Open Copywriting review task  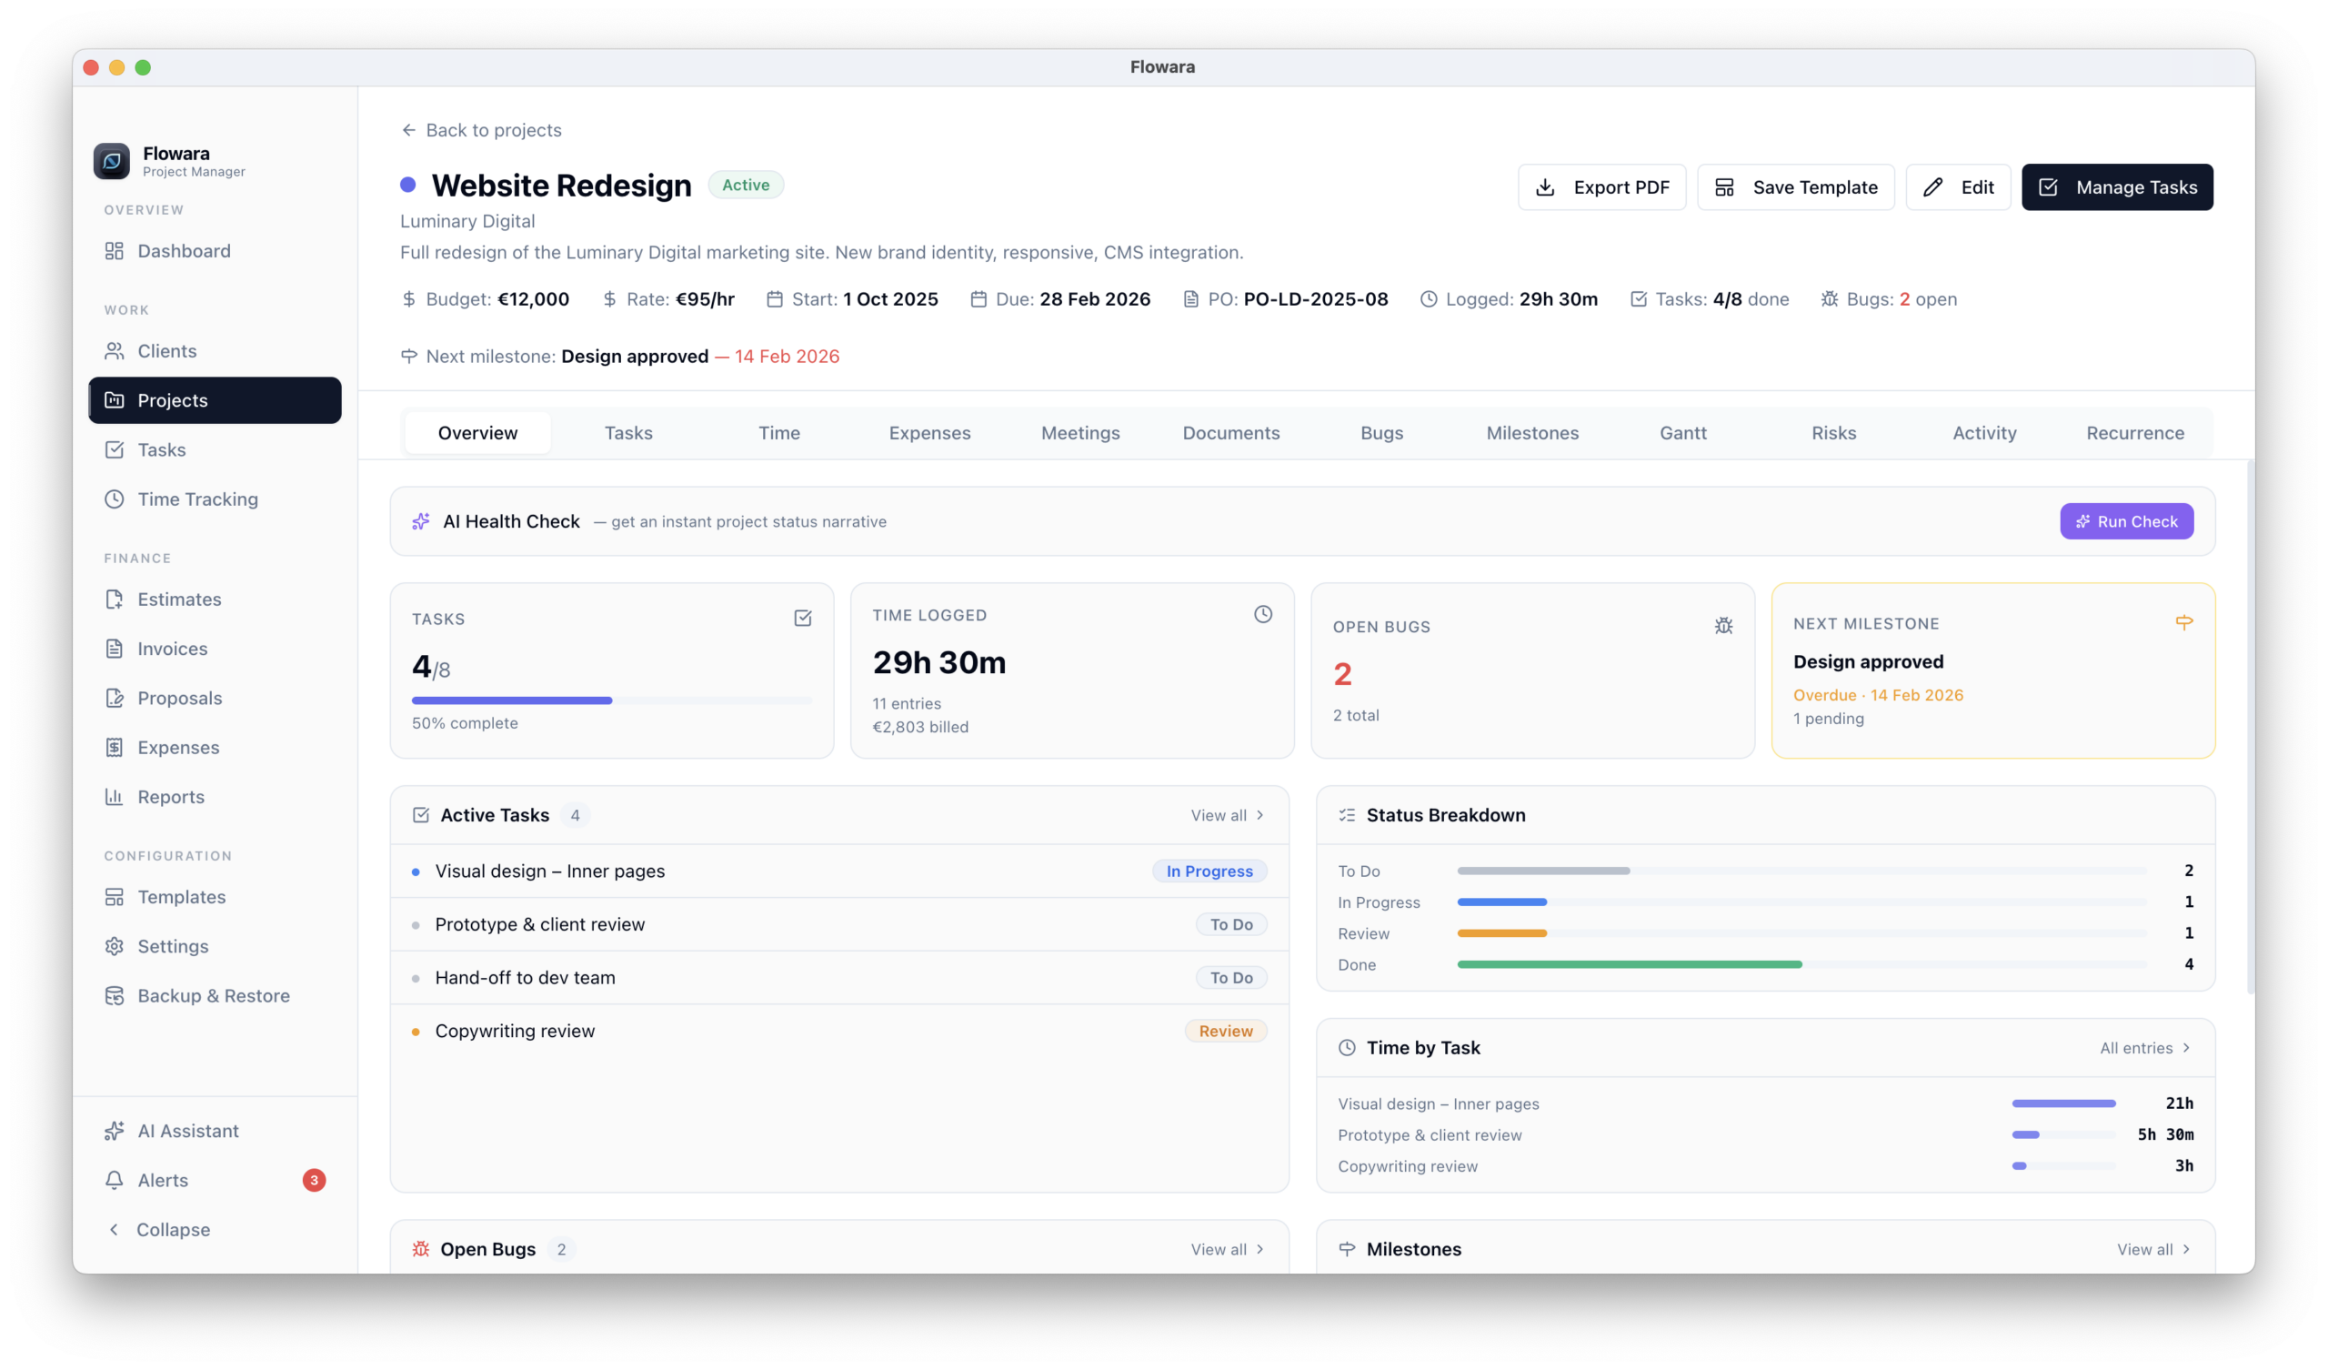pyautogui.click(x=839, y=1031)
